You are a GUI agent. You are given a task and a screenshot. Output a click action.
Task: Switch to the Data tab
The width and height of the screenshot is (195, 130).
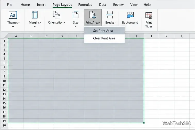103,5
